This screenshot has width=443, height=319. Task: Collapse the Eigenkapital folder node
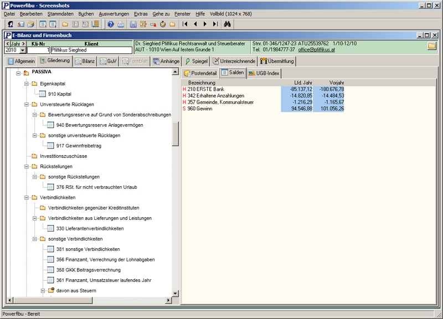26,84
